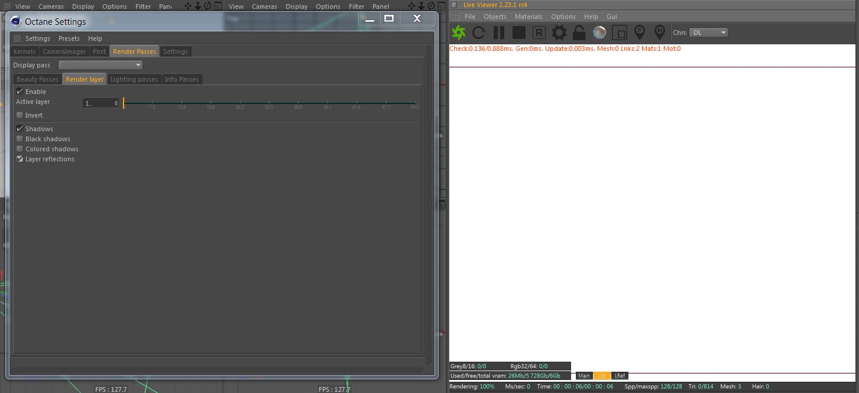Open the right viewport Panel menu
The height and width of the screenshot is (393, 859).
381,7
